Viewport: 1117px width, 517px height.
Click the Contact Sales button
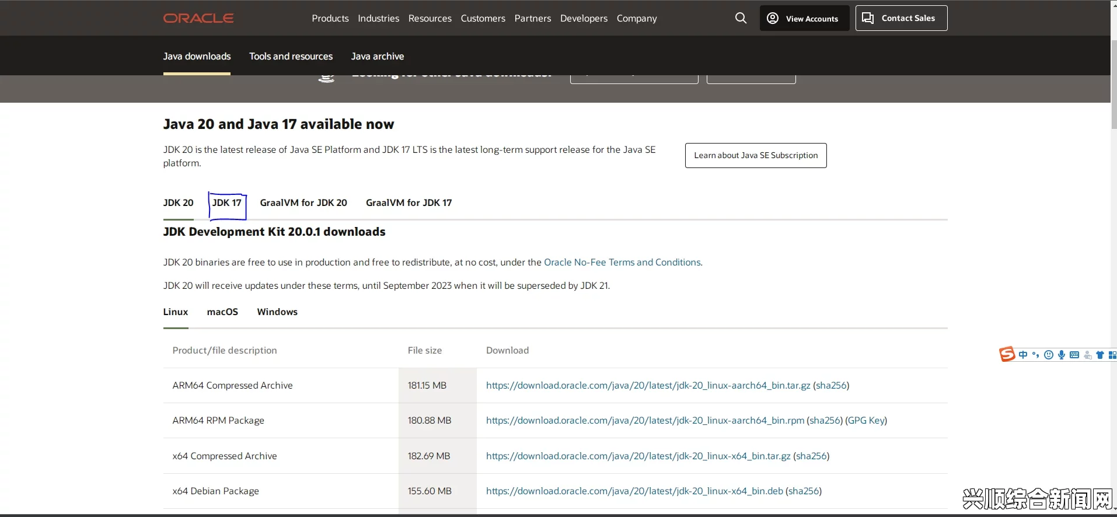tap(901, 18)
